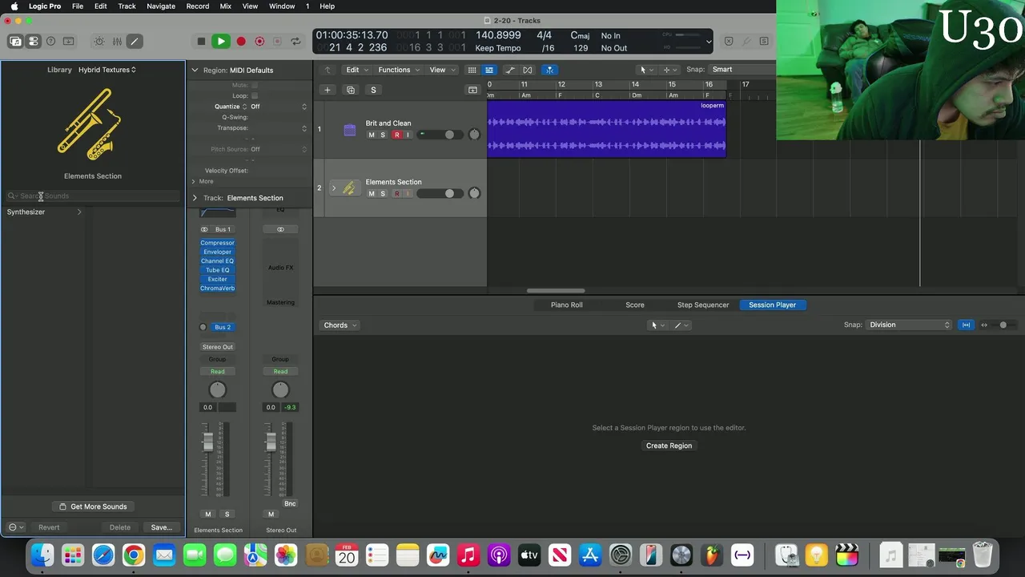Screen dimensions: 1025x577
Task: Toggle the Editors pencil icon
Action: pos(135,41)
